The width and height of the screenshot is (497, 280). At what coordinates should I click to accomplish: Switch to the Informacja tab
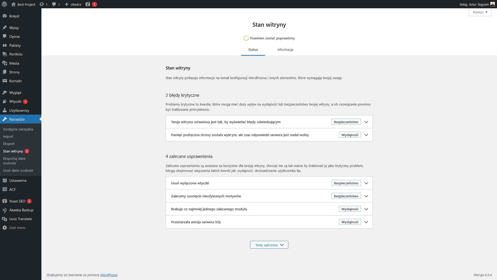point(285,50)
